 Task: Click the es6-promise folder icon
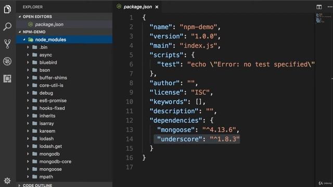point(35,100)
